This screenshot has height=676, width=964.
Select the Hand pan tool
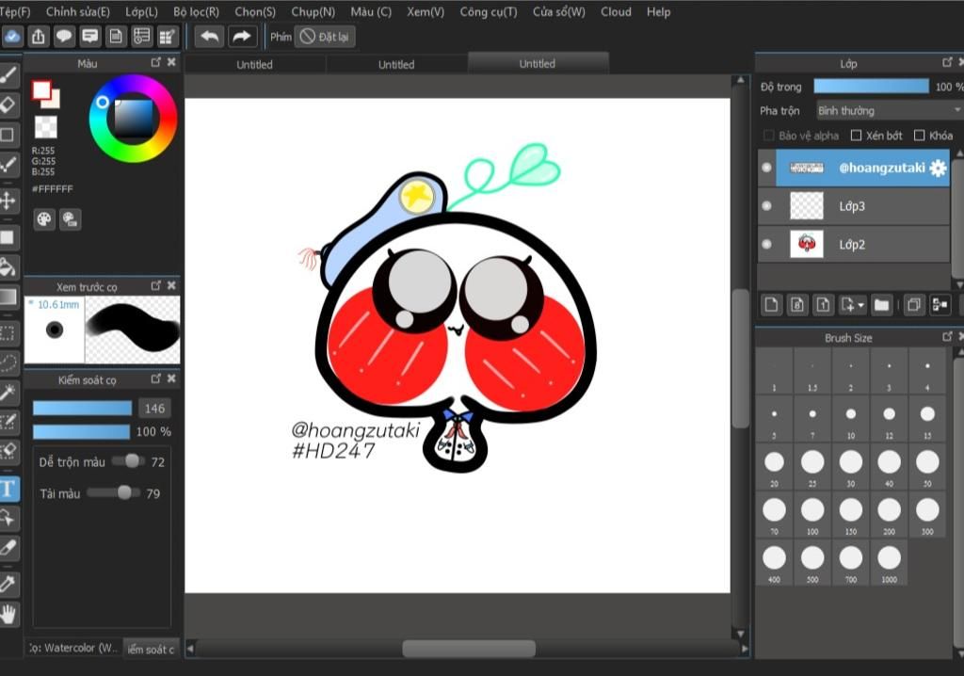point(8,614)
